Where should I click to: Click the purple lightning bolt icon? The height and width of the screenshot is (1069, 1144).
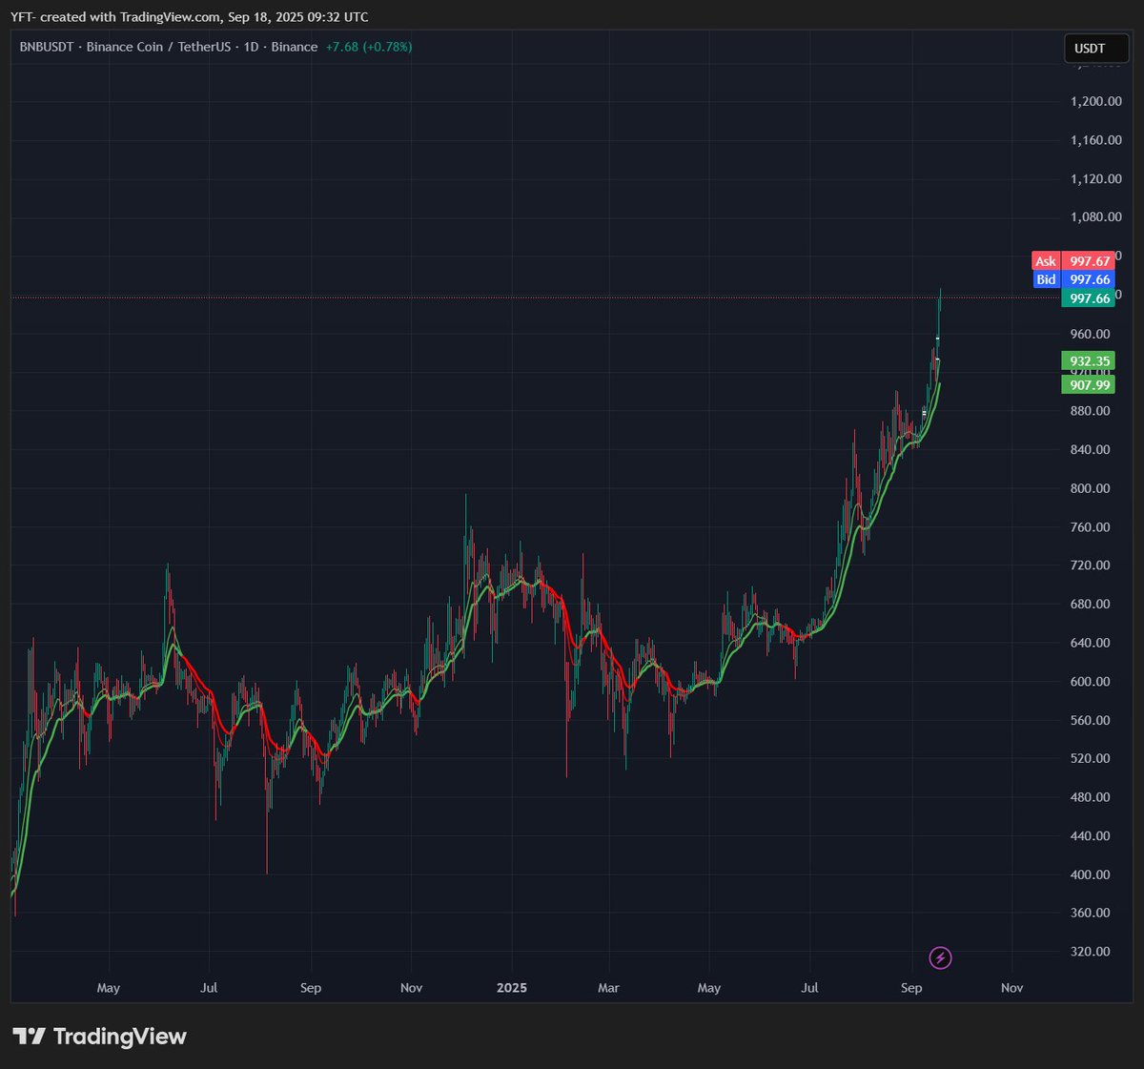940,957
